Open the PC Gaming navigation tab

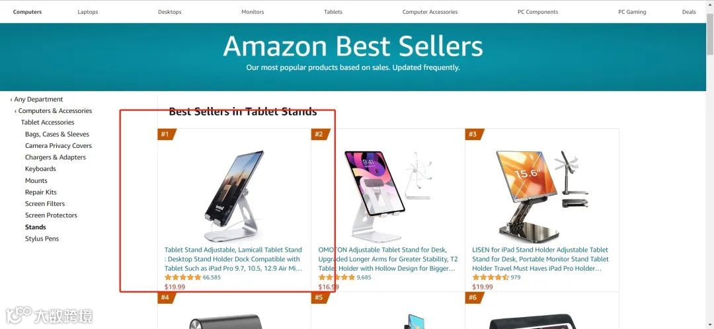[x=632, y=12]
